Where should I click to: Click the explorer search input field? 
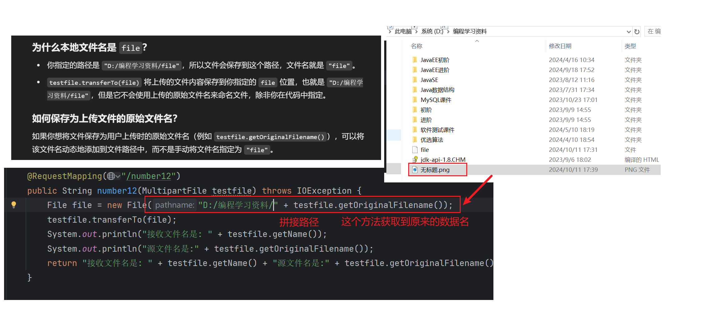click(653, 31)
